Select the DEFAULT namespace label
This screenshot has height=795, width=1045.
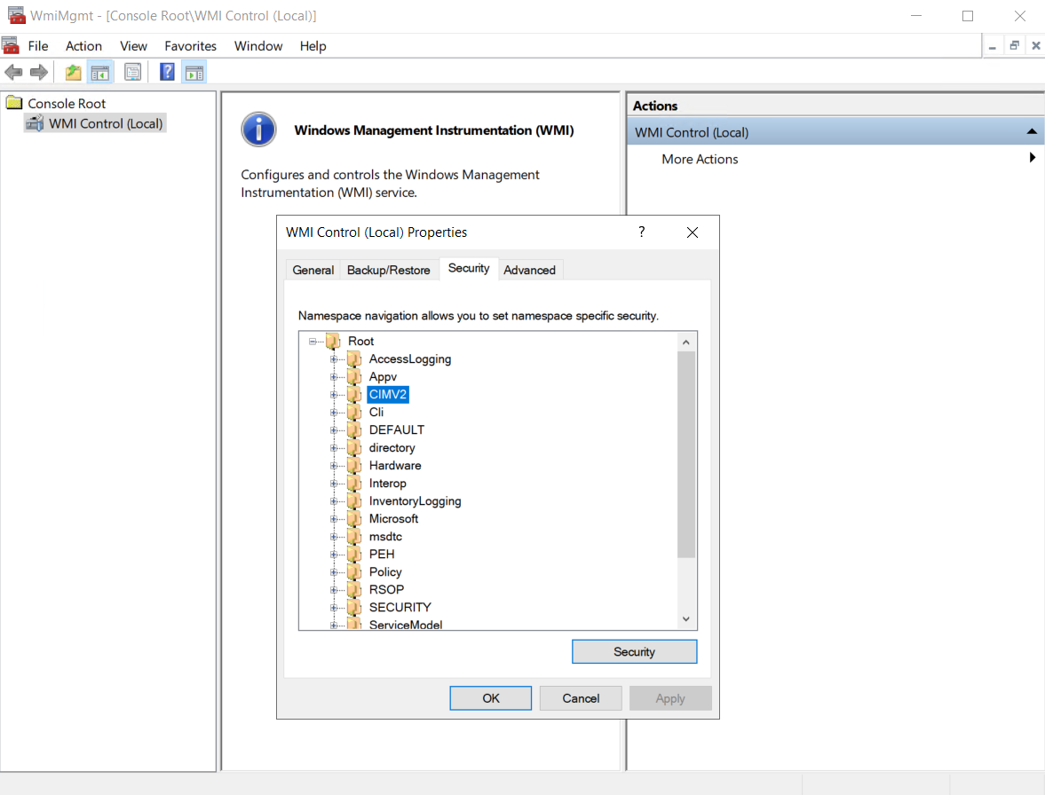coord(397,430)
